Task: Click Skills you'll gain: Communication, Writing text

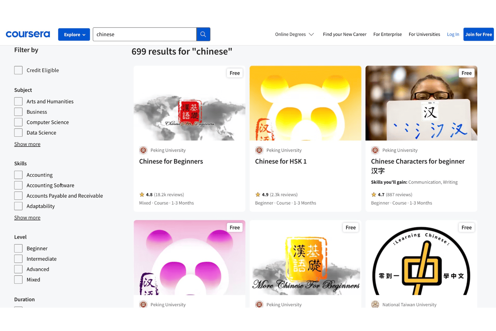Action: (x=414, y=182)
